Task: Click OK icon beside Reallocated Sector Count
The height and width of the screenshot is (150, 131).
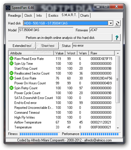Action: pyautogui.click(x=11, y=73)
